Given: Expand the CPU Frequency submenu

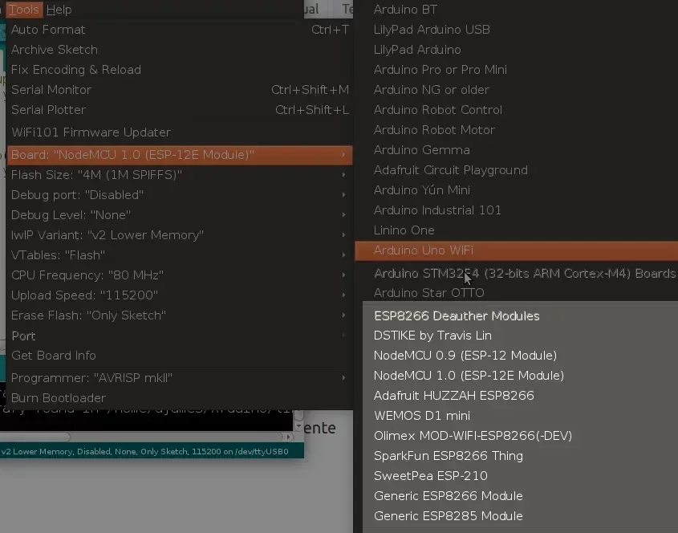Looking at the screenshot, I should (180, 275).
